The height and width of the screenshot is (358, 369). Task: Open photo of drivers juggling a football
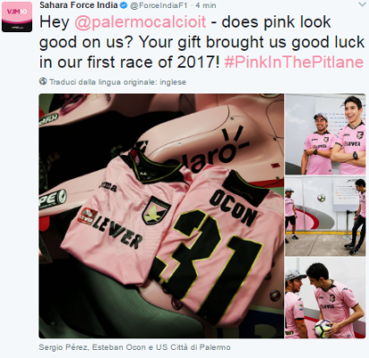pos(325,216)
